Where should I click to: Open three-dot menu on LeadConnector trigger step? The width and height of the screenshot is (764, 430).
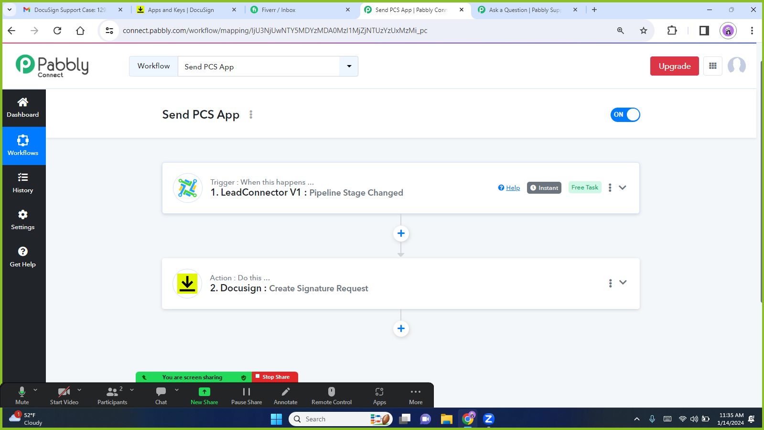(x=610, y=187)
